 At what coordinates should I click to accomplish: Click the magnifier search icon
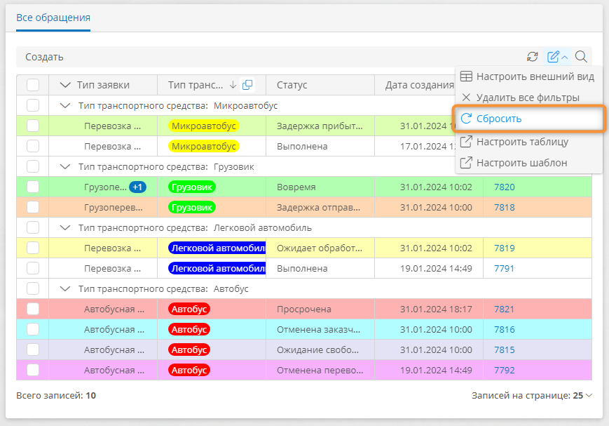581,57
